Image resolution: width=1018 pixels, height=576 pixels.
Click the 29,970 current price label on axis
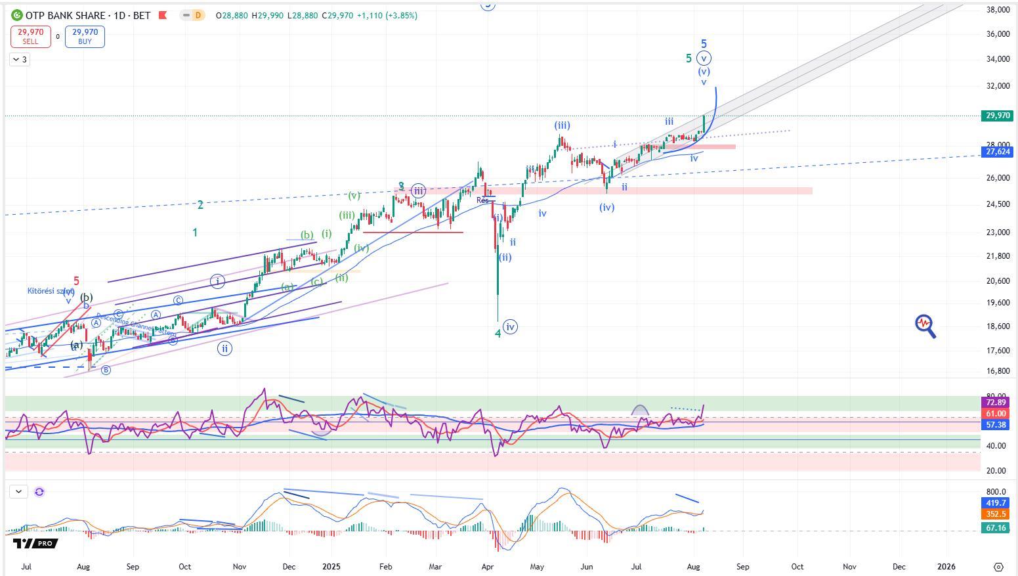[x=998, y=116]
